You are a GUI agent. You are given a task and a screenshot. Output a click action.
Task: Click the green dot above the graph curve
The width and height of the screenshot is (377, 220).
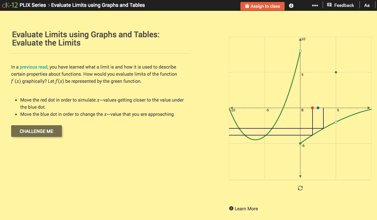pos(336,72)
